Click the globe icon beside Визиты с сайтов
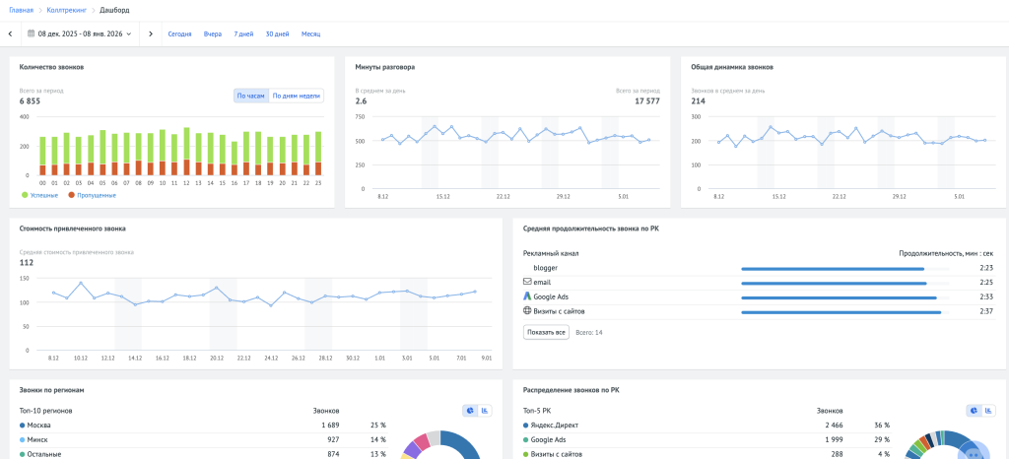1009x459 pixels. (527, 311)
